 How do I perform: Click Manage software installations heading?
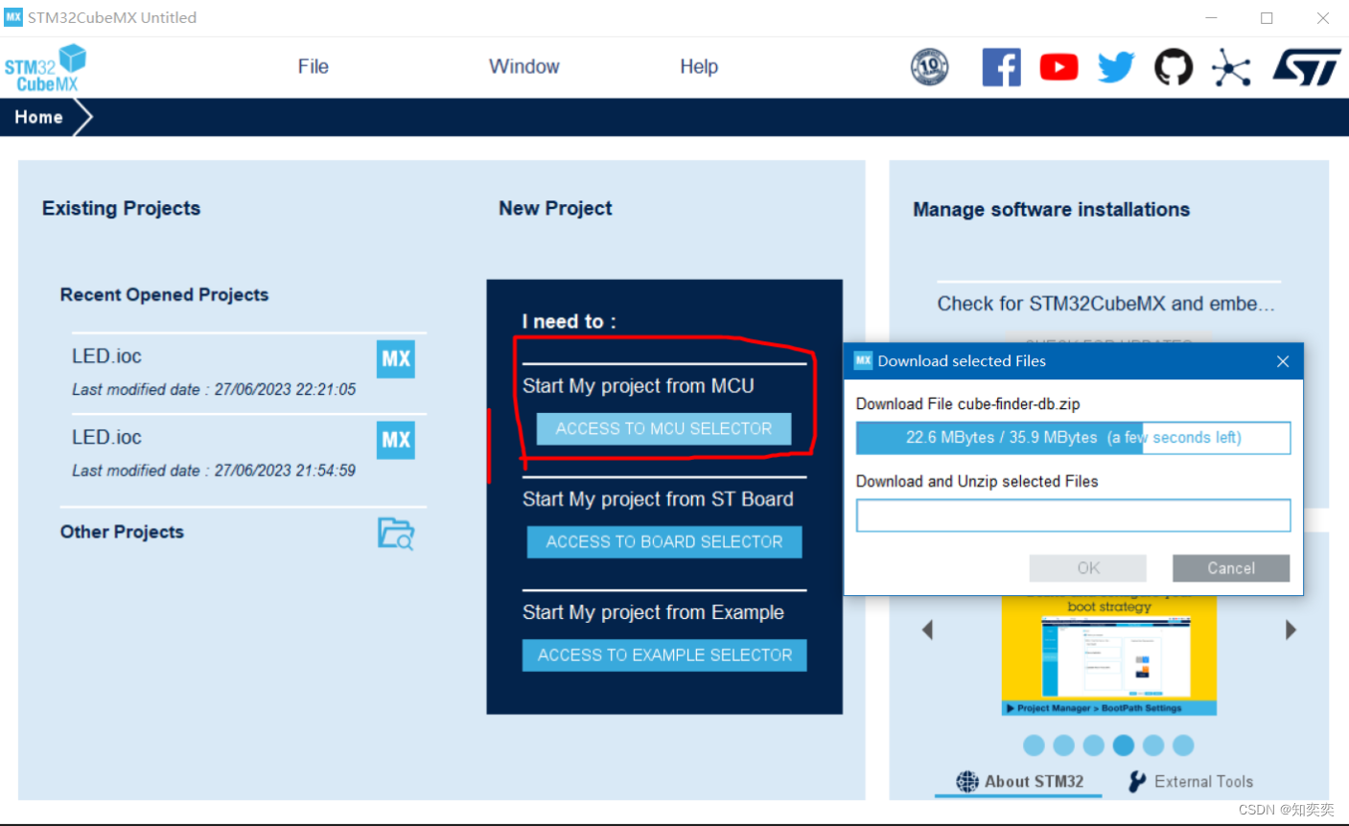[x=1051, y=210]
